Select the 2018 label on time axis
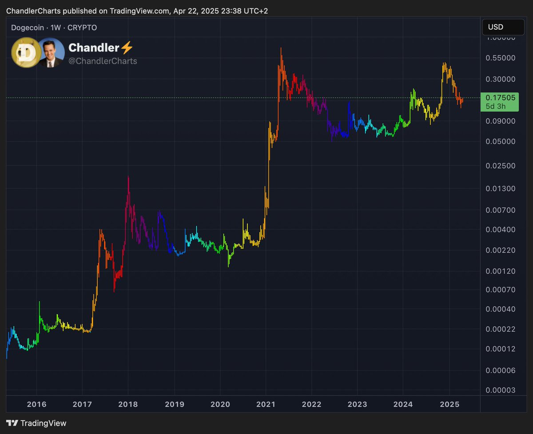Image resolution: width=533 pixels, height=434 pixels. coord(128,405)
